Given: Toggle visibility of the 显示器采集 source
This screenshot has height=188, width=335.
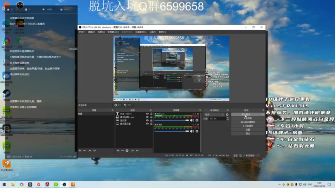Looking at the screenshot, I should pos(147,124).
